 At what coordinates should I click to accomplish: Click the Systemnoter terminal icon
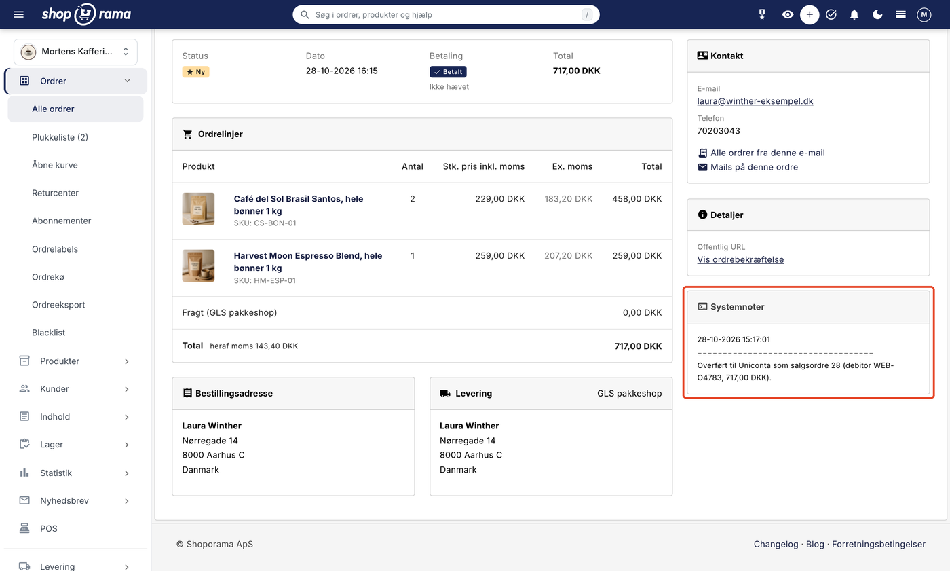(x=702, y=307)
